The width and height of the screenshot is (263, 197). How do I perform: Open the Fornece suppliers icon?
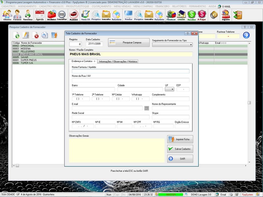click(x=17, y=15)
